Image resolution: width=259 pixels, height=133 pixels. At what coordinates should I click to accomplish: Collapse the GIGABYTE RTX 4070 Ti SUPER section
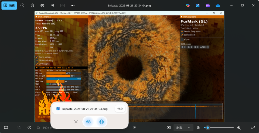tap(37, 68)
